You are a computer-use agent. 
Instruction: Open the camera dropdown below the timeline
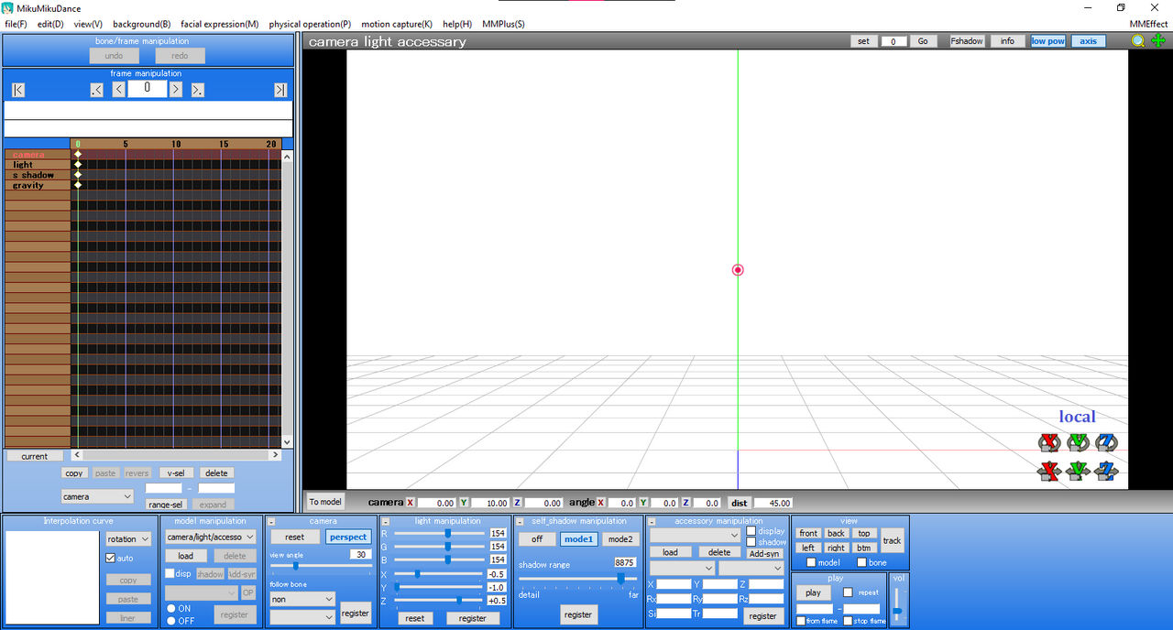[97, 496]
